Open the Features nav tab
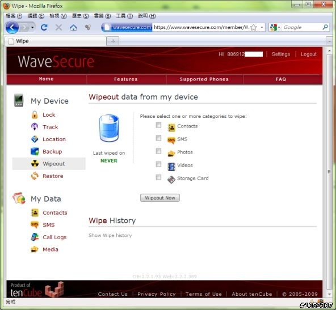The width and height of the screenshot is (336, 310). click(126, 79)
